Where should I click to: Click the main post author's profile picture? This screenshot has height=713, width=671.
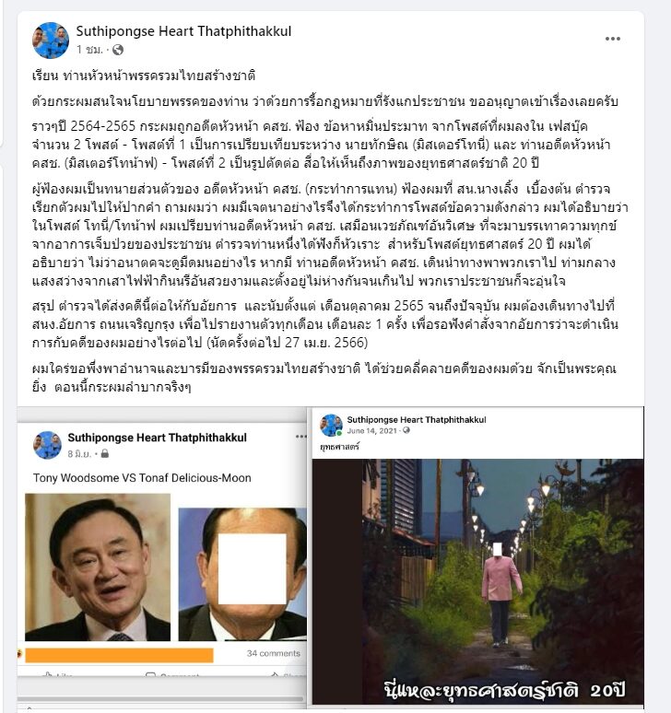click(x=51, y=40)
